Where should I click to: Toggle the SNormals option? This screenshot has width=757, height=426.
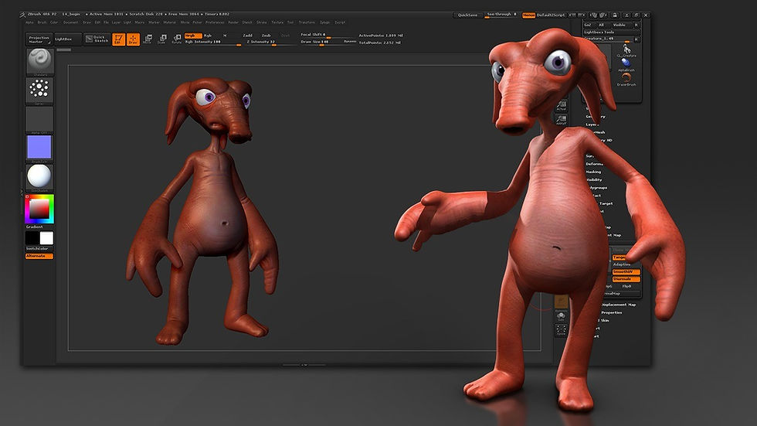click(x=626, y=279)
